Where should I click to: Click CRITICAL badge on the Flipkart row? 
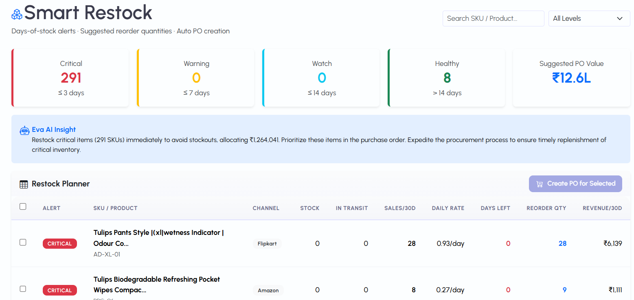coord(60,243)
